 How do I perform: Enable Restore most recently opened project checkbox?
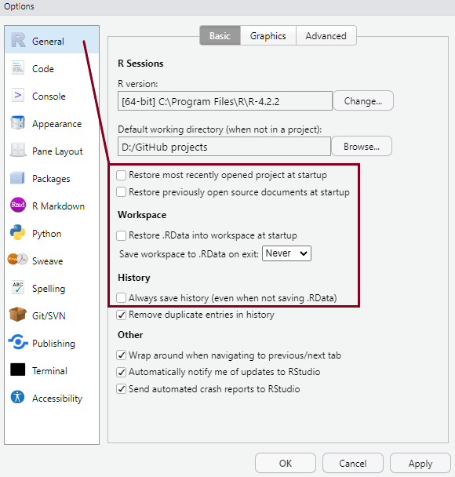click(122, 175)
